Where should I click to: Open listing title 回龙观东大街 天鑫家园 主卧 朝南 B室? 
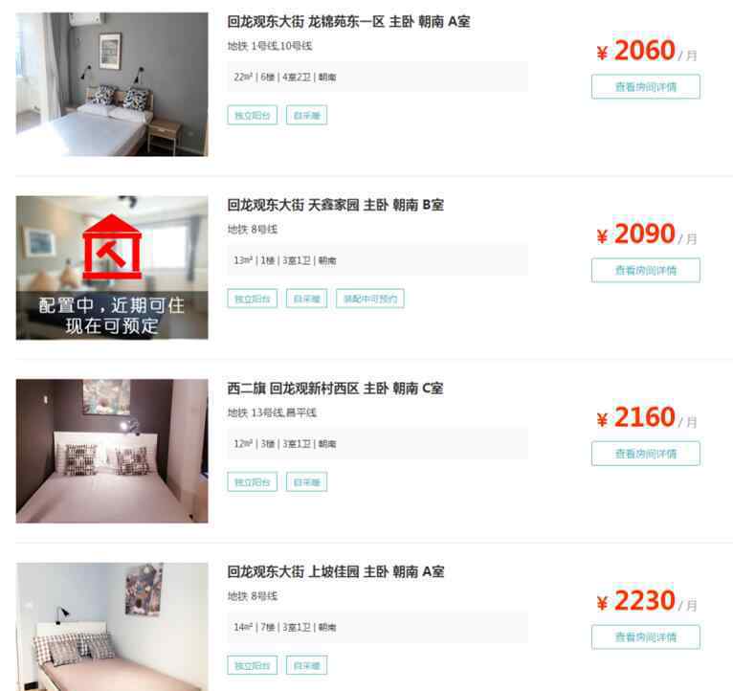tap(335, 205)
